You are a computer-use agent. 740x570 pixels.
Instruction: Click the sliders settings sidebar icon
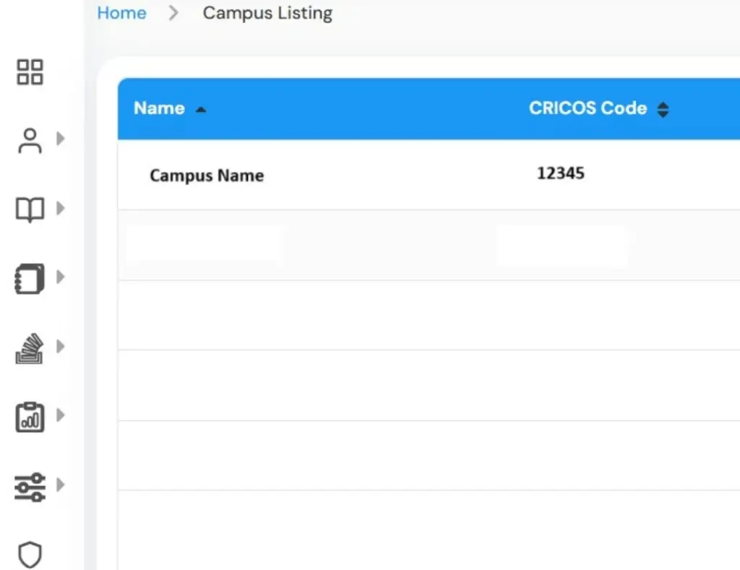pos(30,486)
